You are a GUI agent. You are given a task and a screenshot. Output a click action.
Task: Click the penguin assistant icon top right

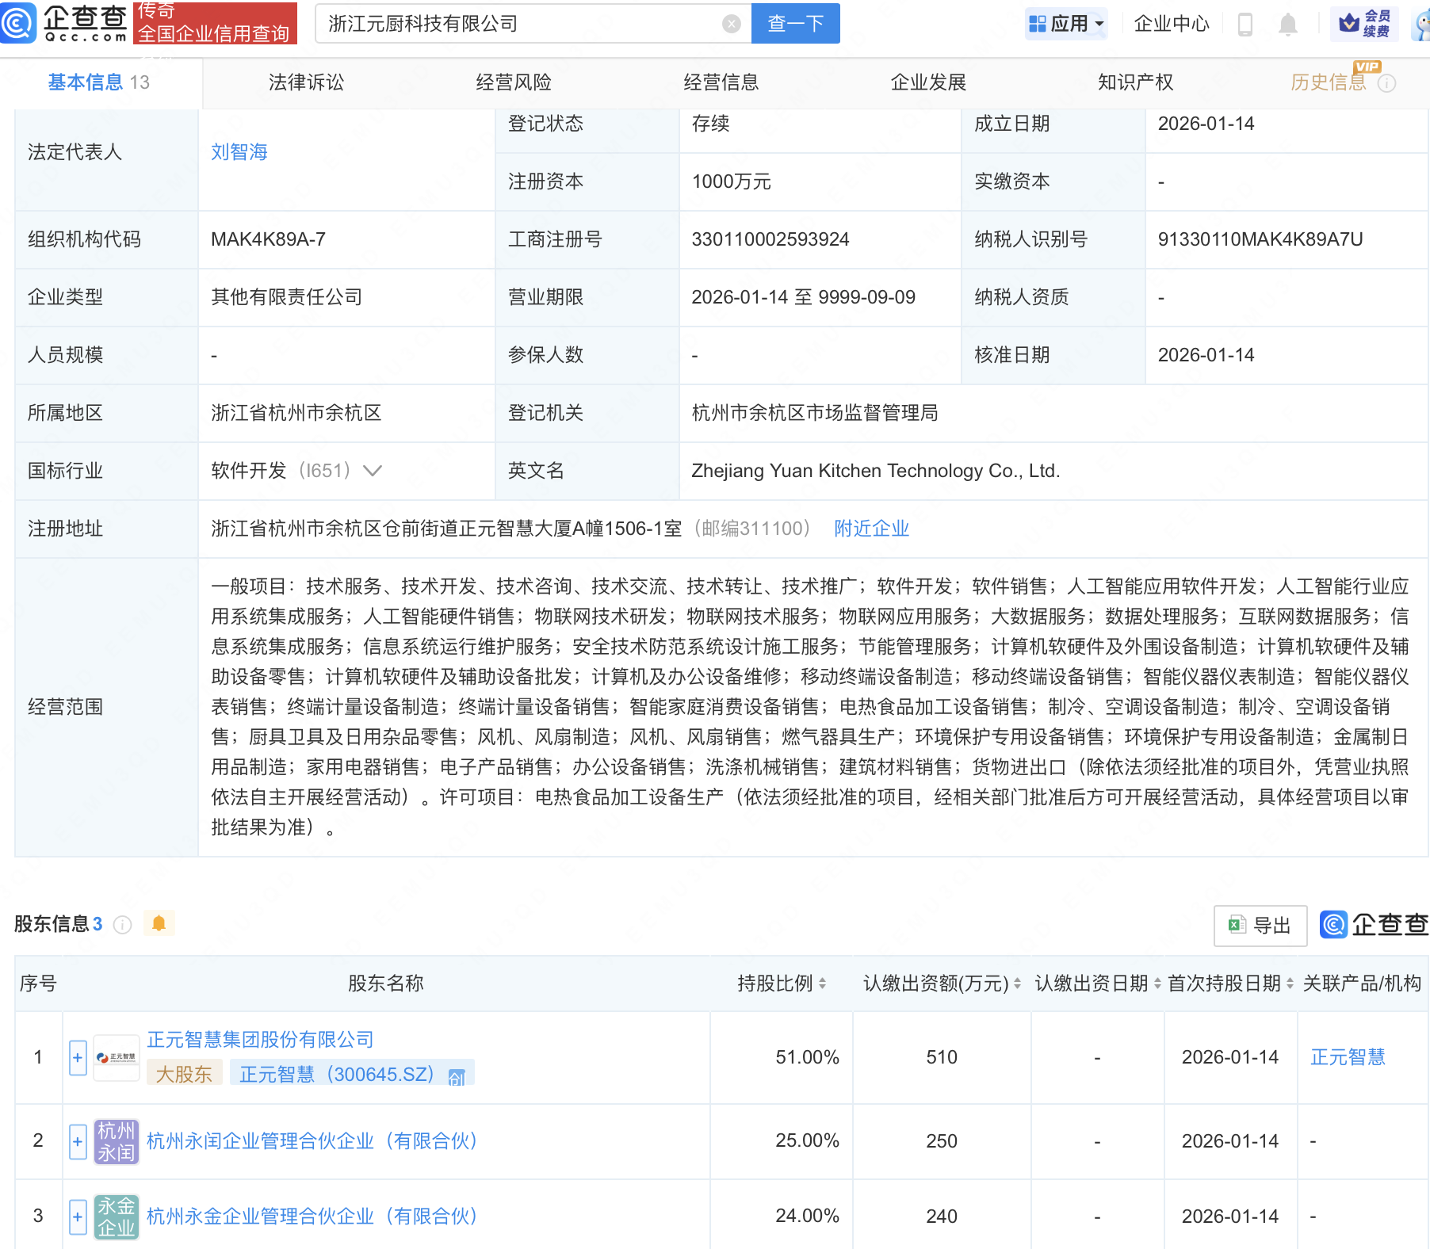pyautogui.click(x=1419, y=24)
